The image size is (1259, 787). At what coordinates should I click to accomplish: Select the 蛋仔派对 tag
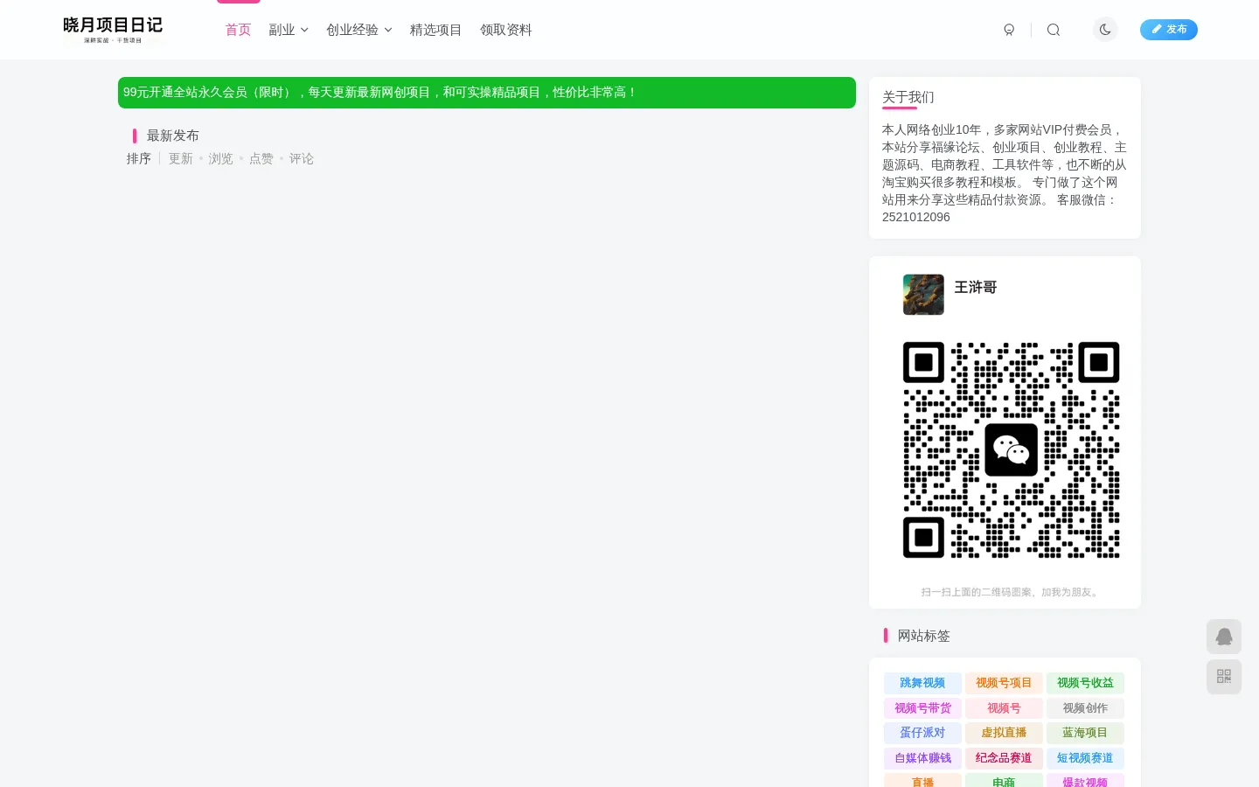click(x=922, y=733)
